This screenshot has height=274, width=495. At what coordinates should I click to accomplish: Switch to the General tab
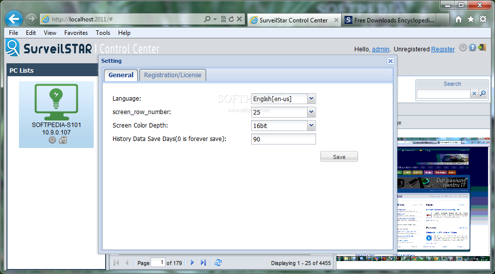[x=121, y=75]
